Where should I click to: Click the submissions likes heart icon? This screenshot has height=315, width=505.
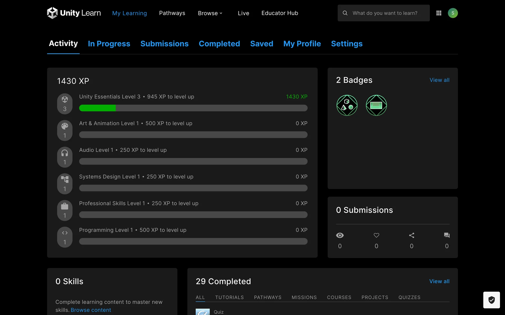(376, 235)
